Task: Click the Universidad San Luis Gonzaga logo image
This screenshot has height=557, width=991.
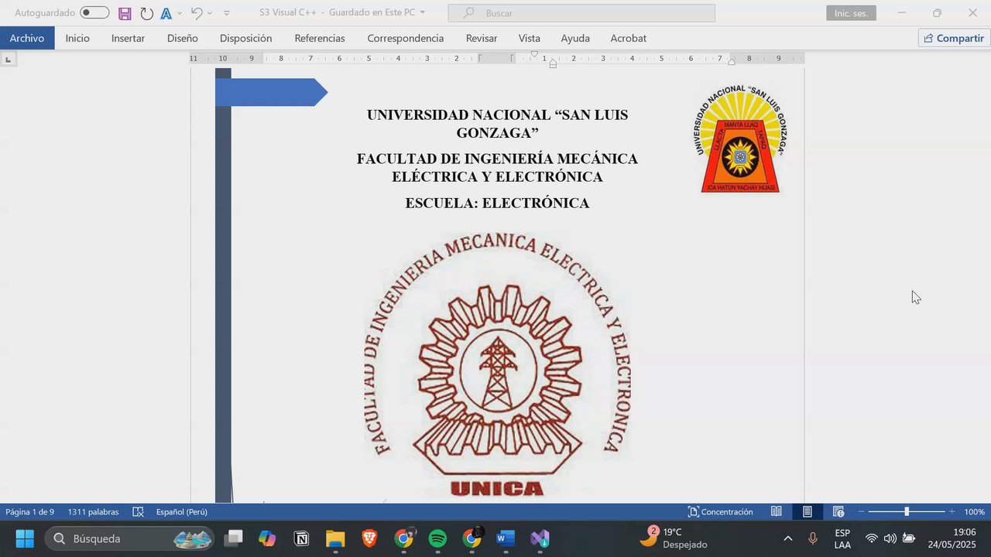Action: pos(739,139)
